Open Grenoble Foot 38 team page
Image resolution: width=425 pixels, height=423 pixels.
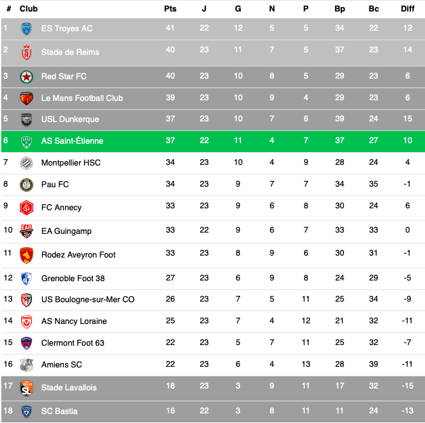73,279
